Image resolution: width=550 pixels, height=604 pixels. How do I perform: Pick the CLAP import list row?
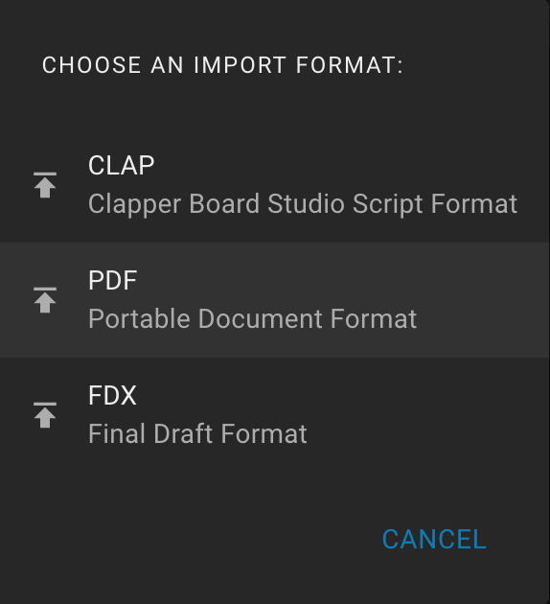pos(275,185)
